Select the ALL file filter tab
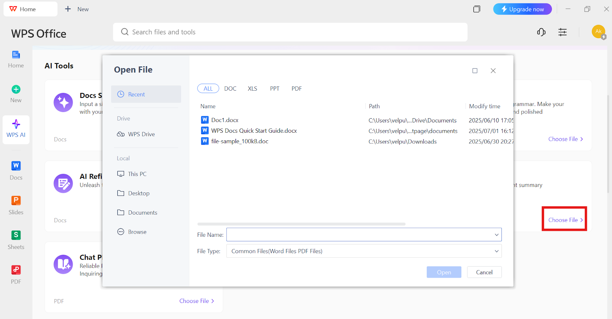 [208, 89]
